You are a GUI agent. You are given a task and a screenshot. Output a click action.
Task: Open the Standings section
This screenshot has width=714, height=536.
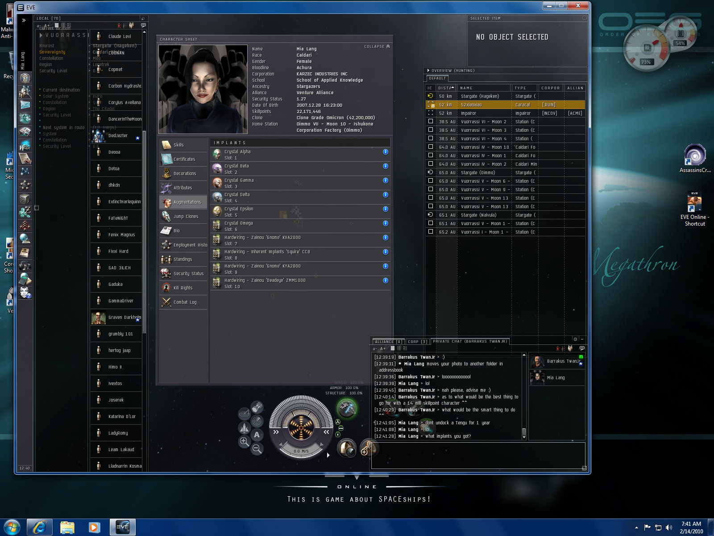[183, 259]
